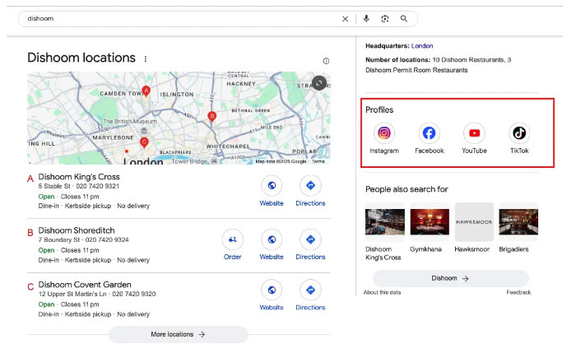Select map pin B near Bethnal Green

[211, 117]
